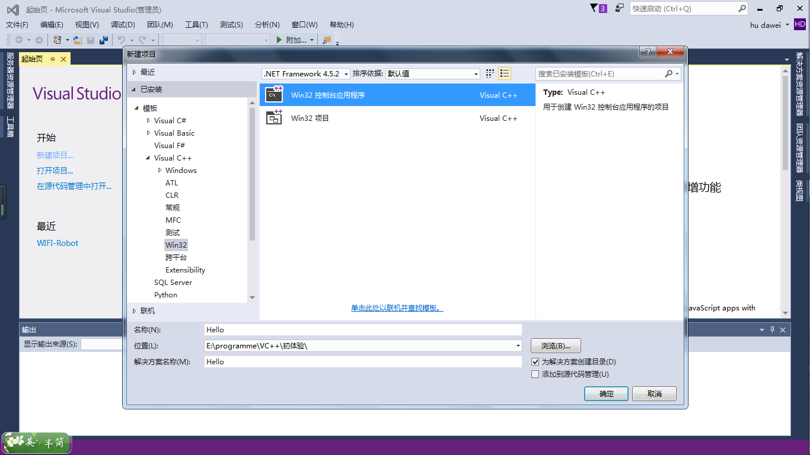Click the input method icon at bottom left

tap(37, 443)
